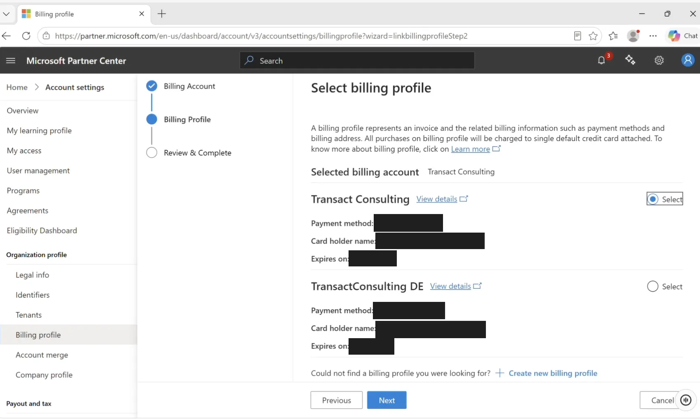This screenshot has width=700, height=419.
Task: Open the reader view icon in address bar
Action: click(x=577, y=36)
